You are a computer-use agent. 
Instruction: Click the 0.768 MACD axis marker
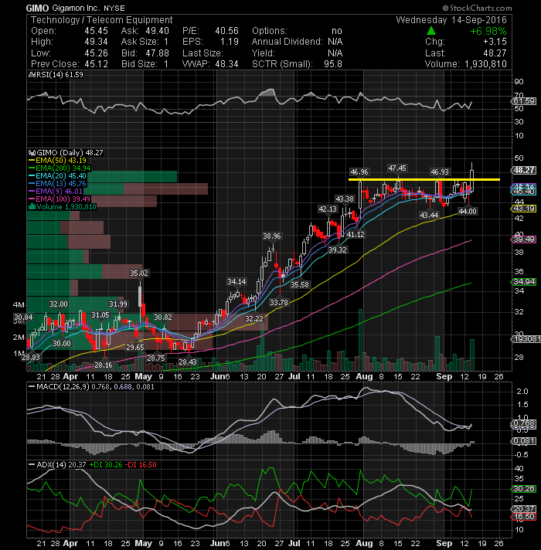click(524, 423)
